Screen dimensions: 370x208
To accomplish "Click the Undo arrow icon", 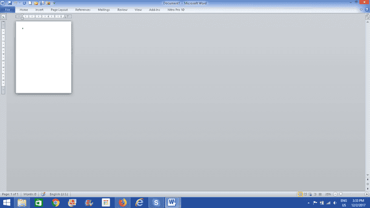I will (x=16, y=3).
